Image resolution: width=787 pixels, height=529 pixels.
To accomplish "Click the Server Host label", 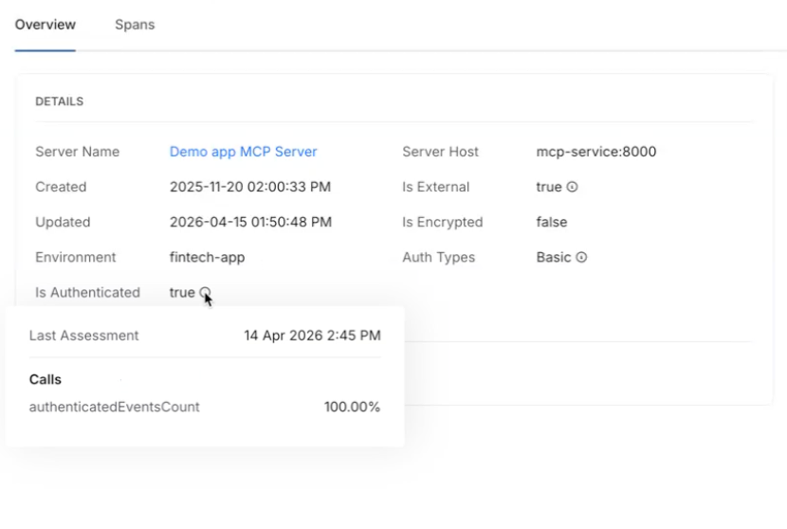I will click(440, 152).
